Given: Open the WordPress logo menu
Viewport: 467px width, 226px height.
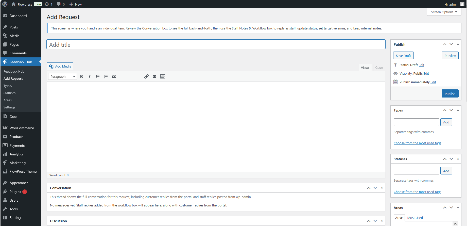Looking at the screenshot, I should point(5,4).
